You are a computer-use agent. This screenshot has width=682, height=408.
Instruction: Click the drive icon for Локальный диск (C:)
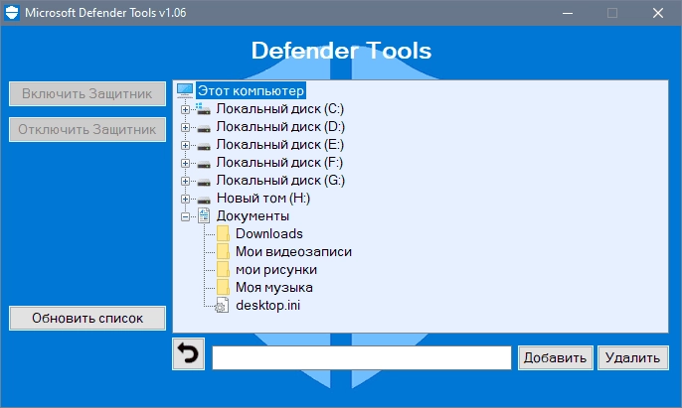click(x=203, y=108)
